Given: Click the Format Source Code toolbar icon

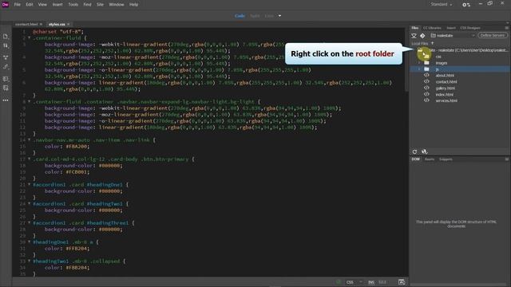Looking at the screenshot, I should point(6,67).
